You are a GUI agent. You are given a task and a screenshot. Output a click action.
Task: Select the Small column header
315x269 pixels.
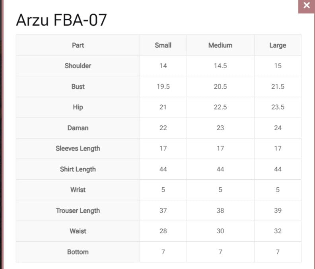click(163, 45)
